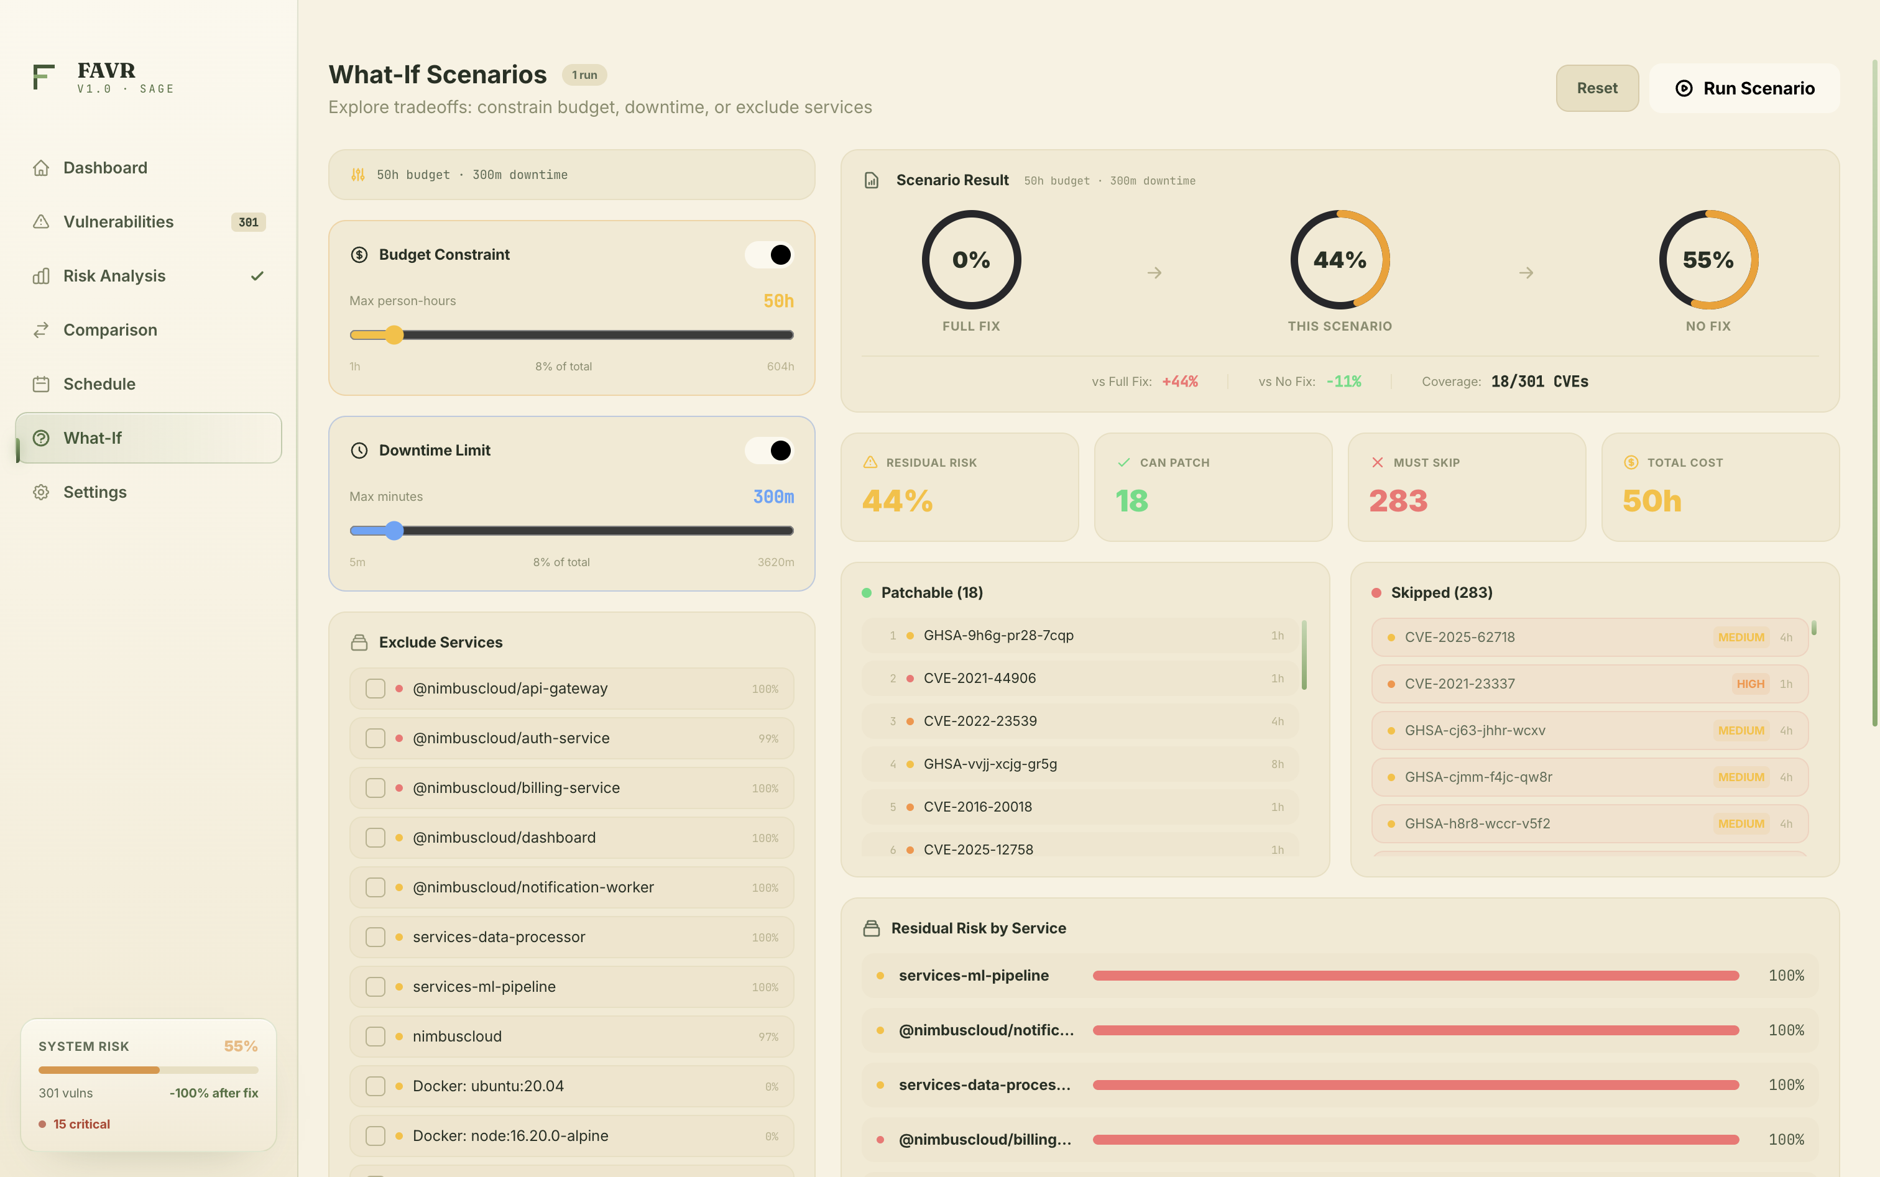The width and height of the screenshot is (1880, 1177).
Task: Click the Reset button
Action: pos(1597,89)
